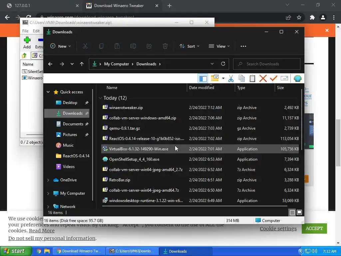The image size is (341, 256).
Task: Click Add button in 7-Zip toolbar
Action: coord(27,43)
